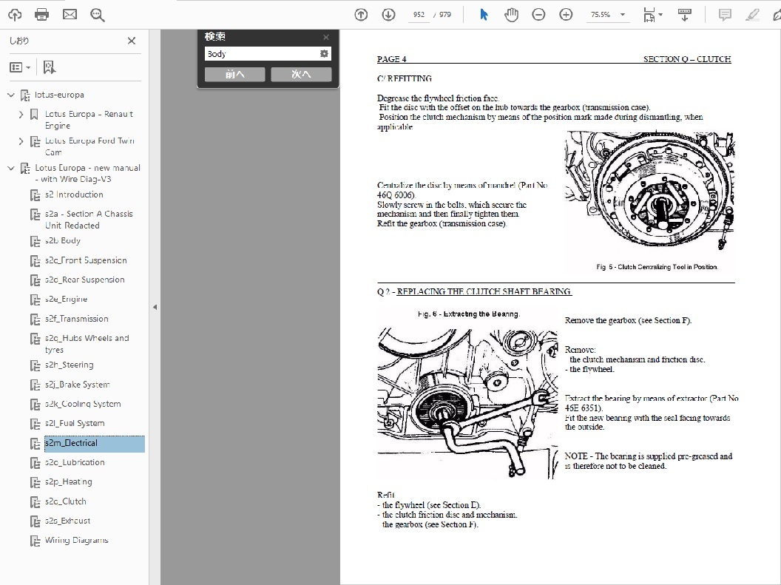Click the page number field showing 952
The width and height of the screenshot is (781, 585).
click(x=419, y=15)
